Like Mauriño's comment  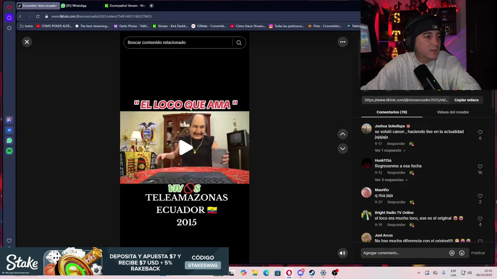[x=480, y=196]
